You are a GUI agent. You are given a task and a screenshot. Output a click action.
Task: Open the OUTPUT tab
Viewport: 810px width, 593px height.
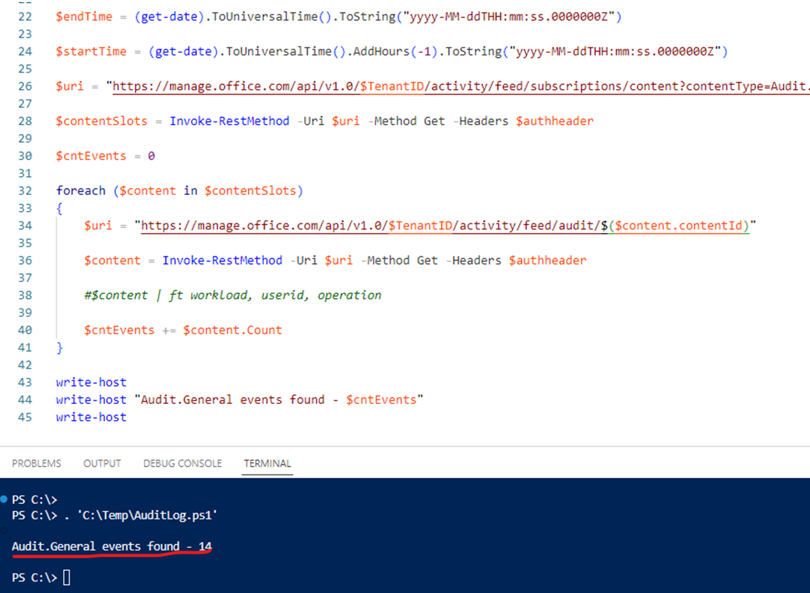tap(102, 463)
